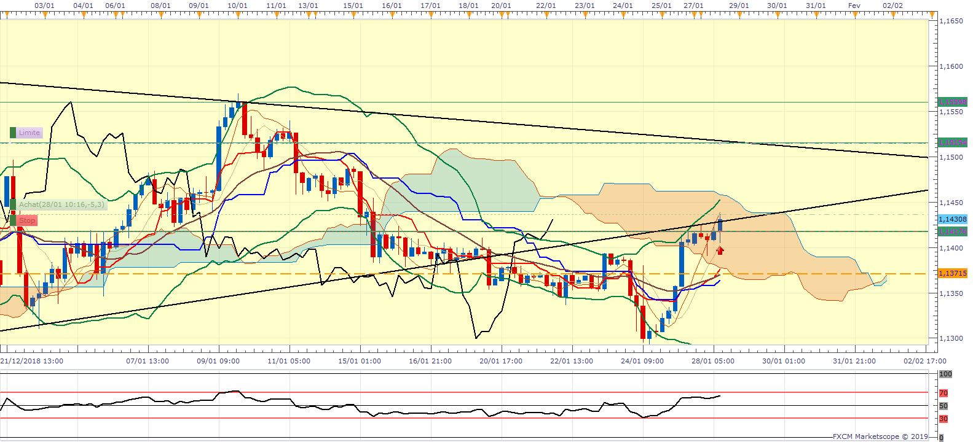Select the red Stop order label
This screenshot has height=442, width=973.
click(27, 220)
